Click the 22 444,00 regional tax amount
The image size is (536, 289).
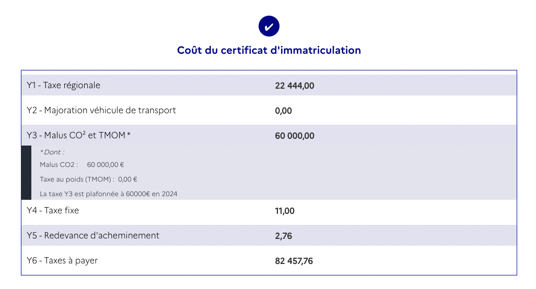(x=295, y=86)
